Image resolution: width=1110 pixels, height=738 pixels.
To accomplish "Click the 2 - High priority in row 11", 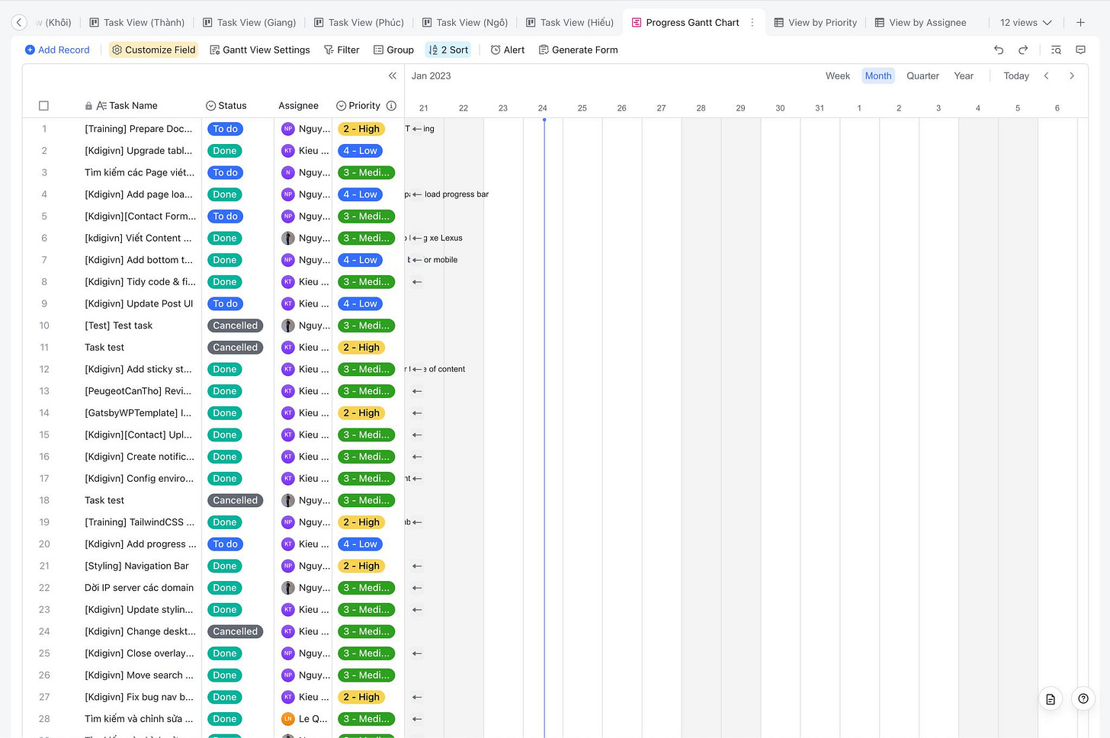I will tap(361, 348).
